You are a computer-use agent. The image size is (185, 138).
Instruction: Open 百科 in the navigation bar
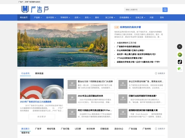(x=162, y=17)
